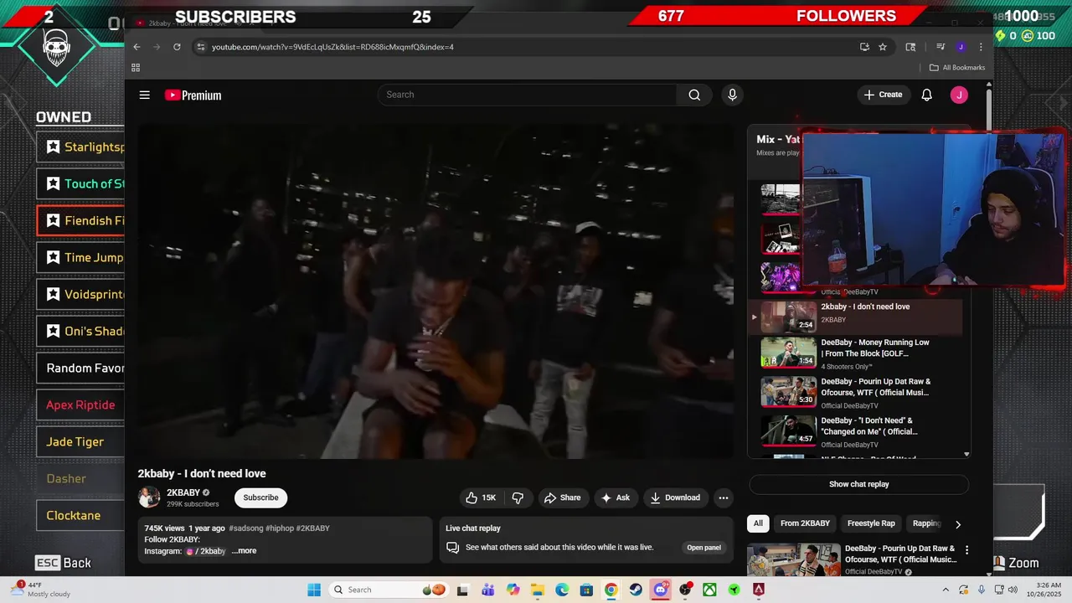Image resolution: width=1072 pixels, height=603 pixels.
Task: Open Chrome media controls icon
Action: 941,47
